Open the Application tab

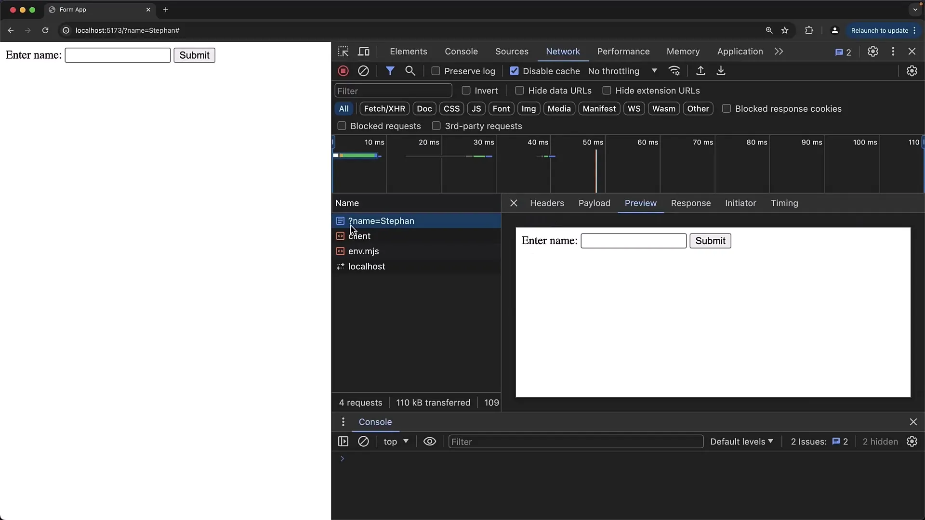click(740, 52)
